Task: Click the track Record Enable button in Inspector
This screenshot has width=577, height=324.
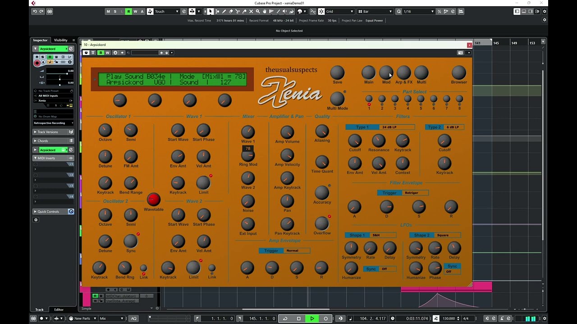Action: pos(37,63)
